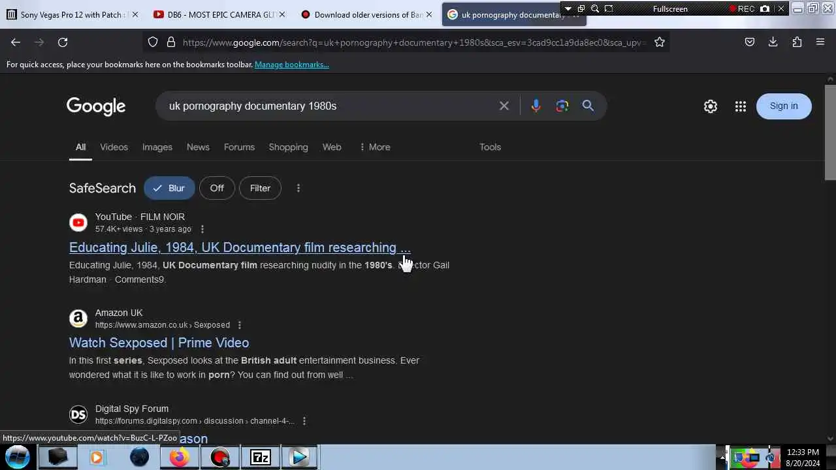The height and width of the screenshot is (470, 836).
Task: Open Firefox extensions puzzle icon
Action: coord(797,42)
